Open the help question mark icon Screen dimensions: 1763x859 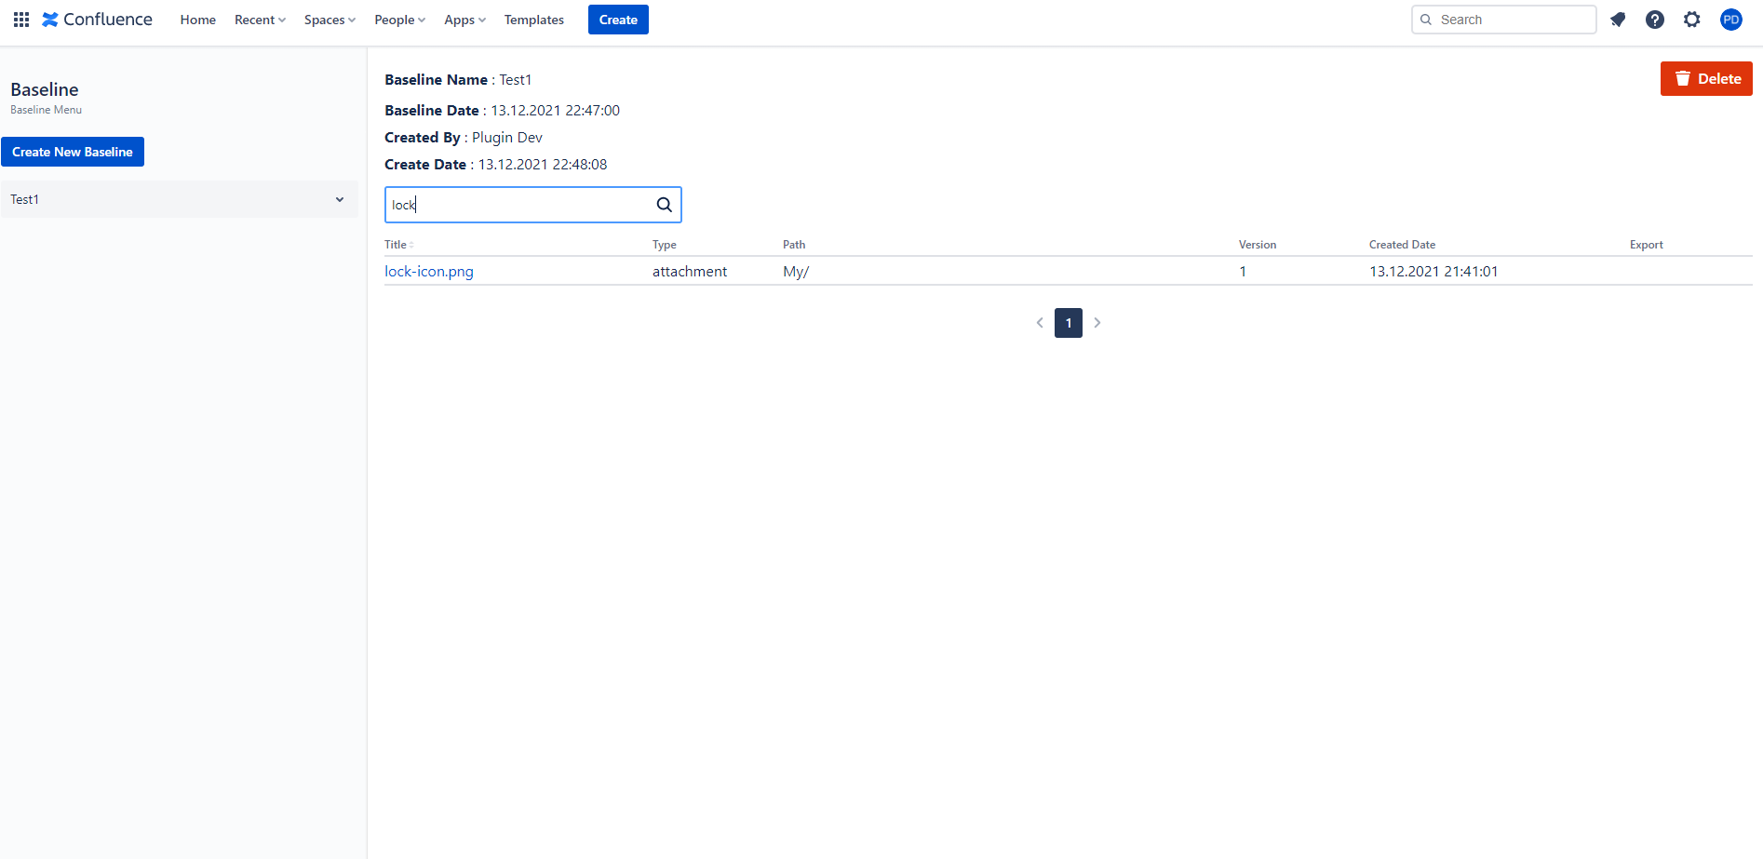(1655, 20)
